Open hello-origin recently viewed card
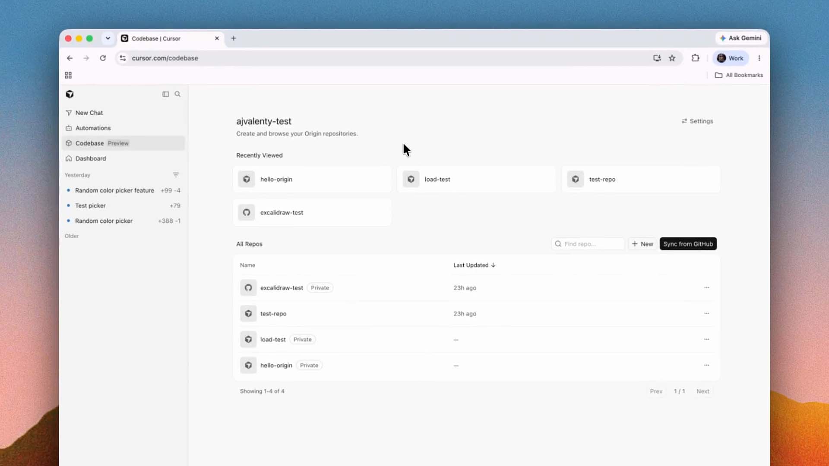 pos(312,179)
